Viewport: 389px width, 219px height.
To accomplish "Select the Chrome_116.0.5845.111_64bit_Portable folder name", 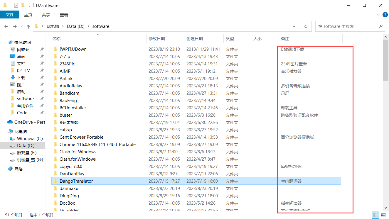I will (97, 145).
